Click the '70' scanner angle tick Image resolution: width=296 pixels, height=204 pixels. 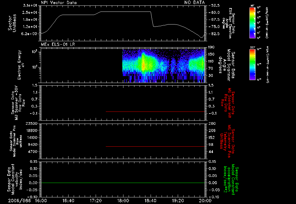(x=210, y=68)
